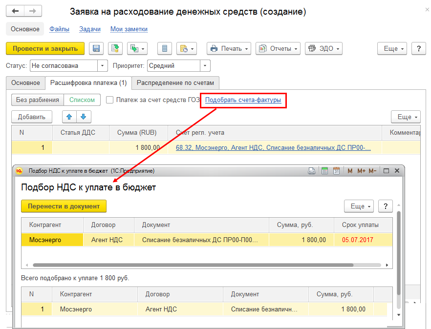The width and height of the screenshot is (431, 329).
Task: Open the calculator icon in popup title bar
Action: click(x=324, y=171)
